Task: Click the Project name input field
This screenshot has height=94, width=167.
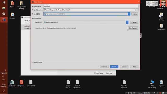Action: (91, 6)
